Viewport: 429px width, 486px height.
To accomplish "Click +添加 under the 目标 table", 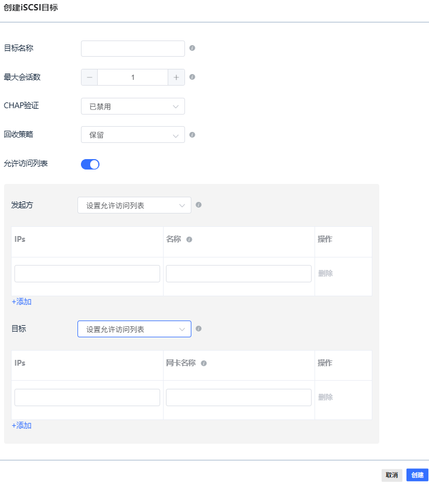I will [x=22, y=426].
